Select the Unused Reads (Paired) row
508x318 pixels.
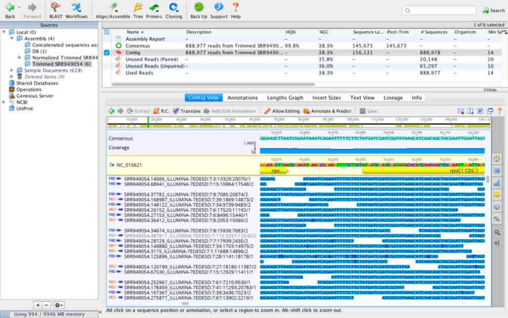point(302,59)
